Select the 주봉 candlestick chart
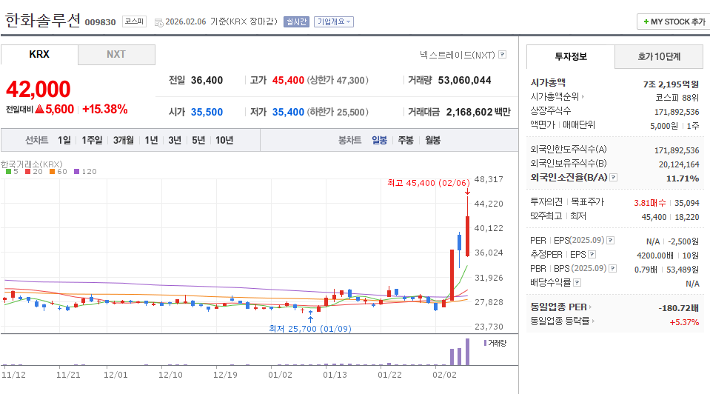 pos(406,141)
